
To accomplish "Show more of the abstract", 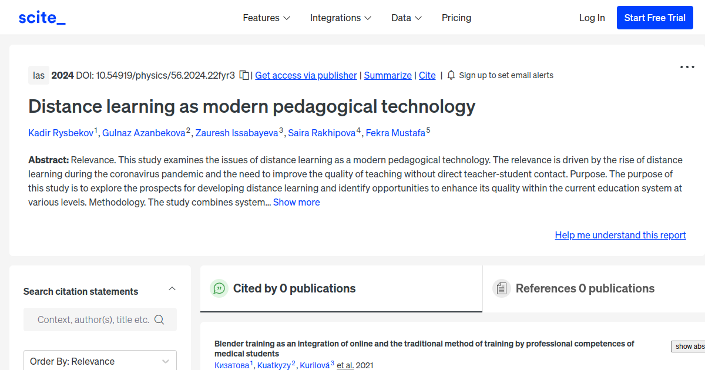I will tap(296, 202).
